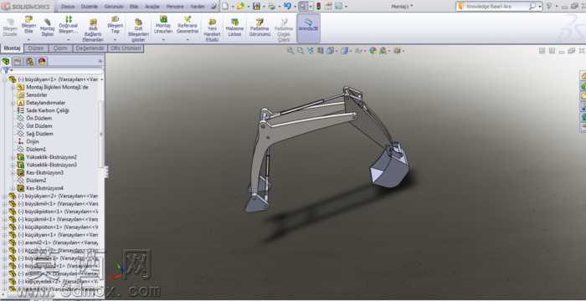Screen dimensions: 586x301
Task: Open the FeatureManager design tree tab
Action: point(6,61)
